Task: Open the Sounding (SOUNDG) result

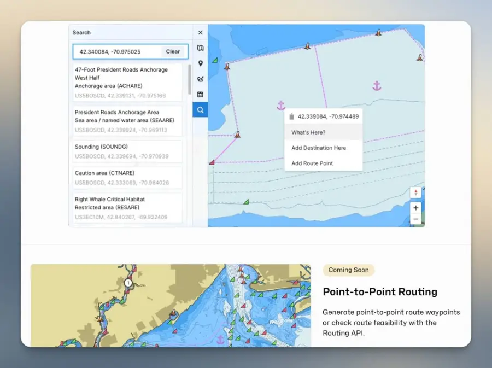Action: (x=127, y=151)
